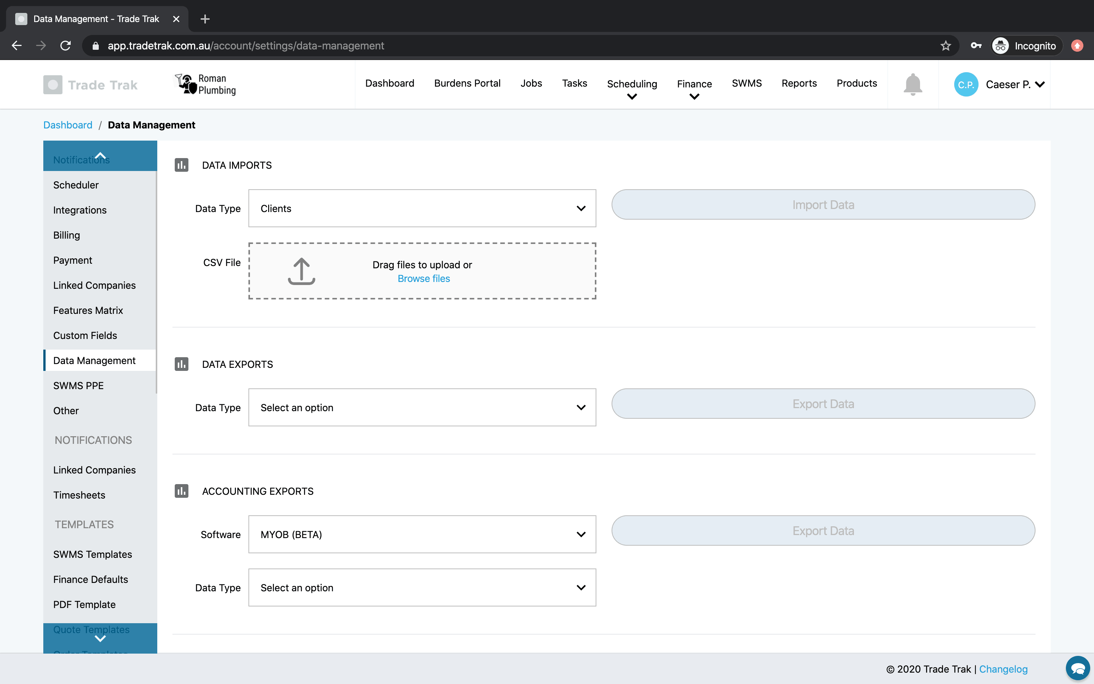Expand the Scheduling menu
The width and height of the screenshot is (1094, 684).
coord(632,89)
